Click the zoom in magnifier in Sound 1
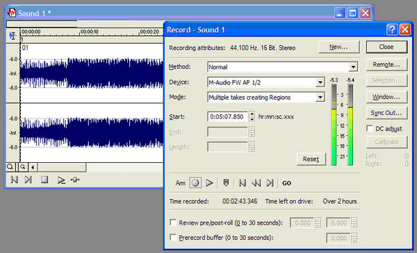Image resolution: width=417 pixels, height=253 pixels. [23, 167]
